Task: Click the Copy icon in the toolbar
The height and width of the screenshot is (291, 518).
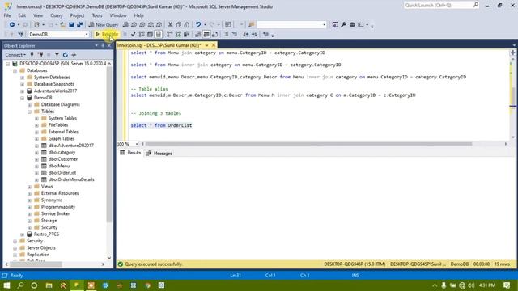Action: click(178, 25)
